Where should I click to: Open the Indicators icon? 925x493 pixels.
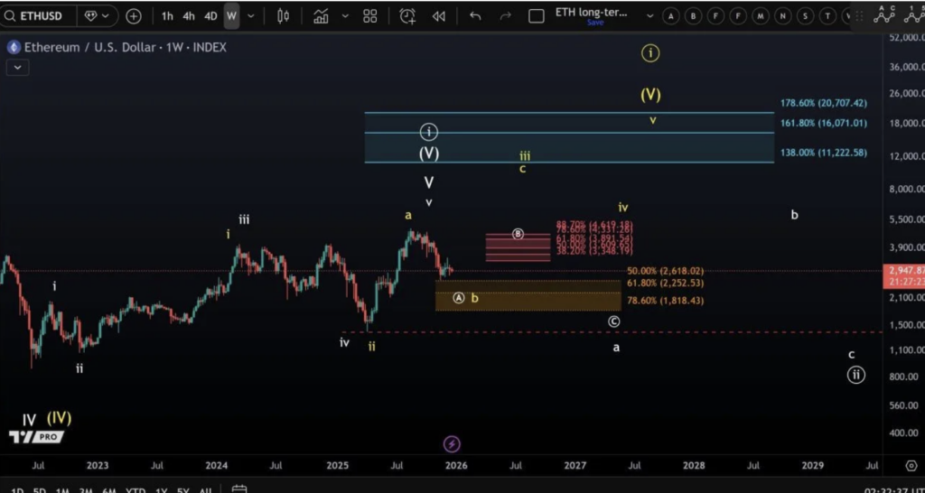click(x=321, y=16)
